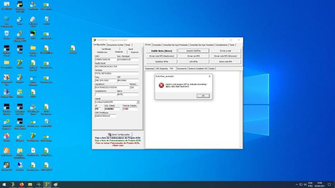The image size is (335, 188).
Task: Click Salvar Configurações button
Action: click(119, 135)
